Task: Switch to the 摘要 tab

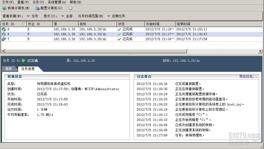Action: [x=9, y=69]
